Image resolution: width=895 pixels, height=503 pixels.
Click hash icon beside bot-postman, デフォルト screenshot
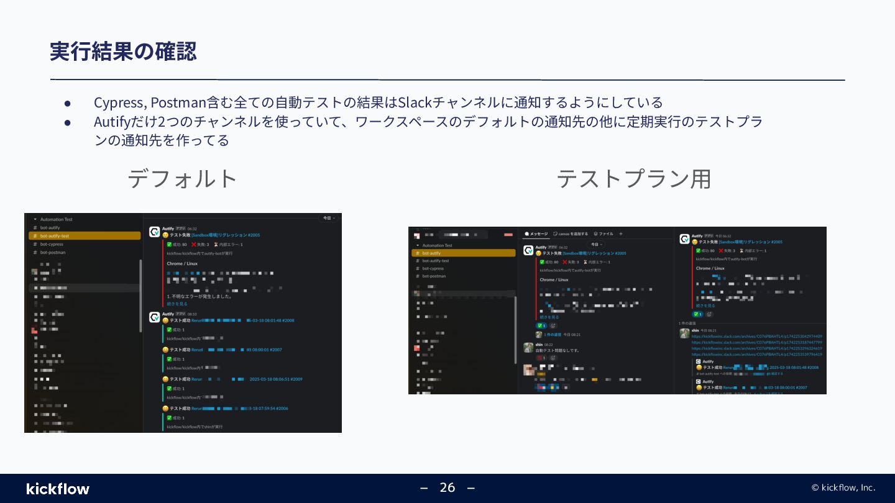click(x=35, y=252)
